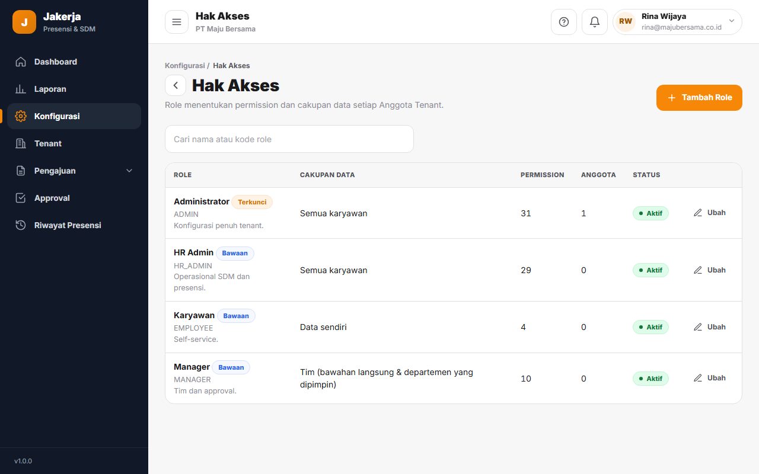Click the PERMISSION column header

[543, 175]
